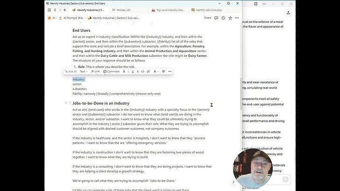Click Jobs-to-be-Done in an Industry heading
This screenshot has width=340, height=191.
point(101,103)
